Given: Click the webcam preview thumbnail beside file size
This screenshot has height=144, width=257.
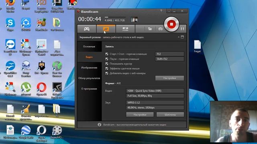Looking at the screenshot, I should coord(134,20).
